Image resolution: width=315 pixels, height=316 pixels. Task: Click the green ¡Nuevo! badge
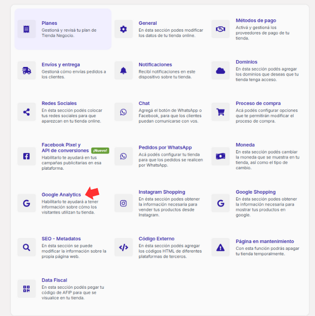(100, 151)
